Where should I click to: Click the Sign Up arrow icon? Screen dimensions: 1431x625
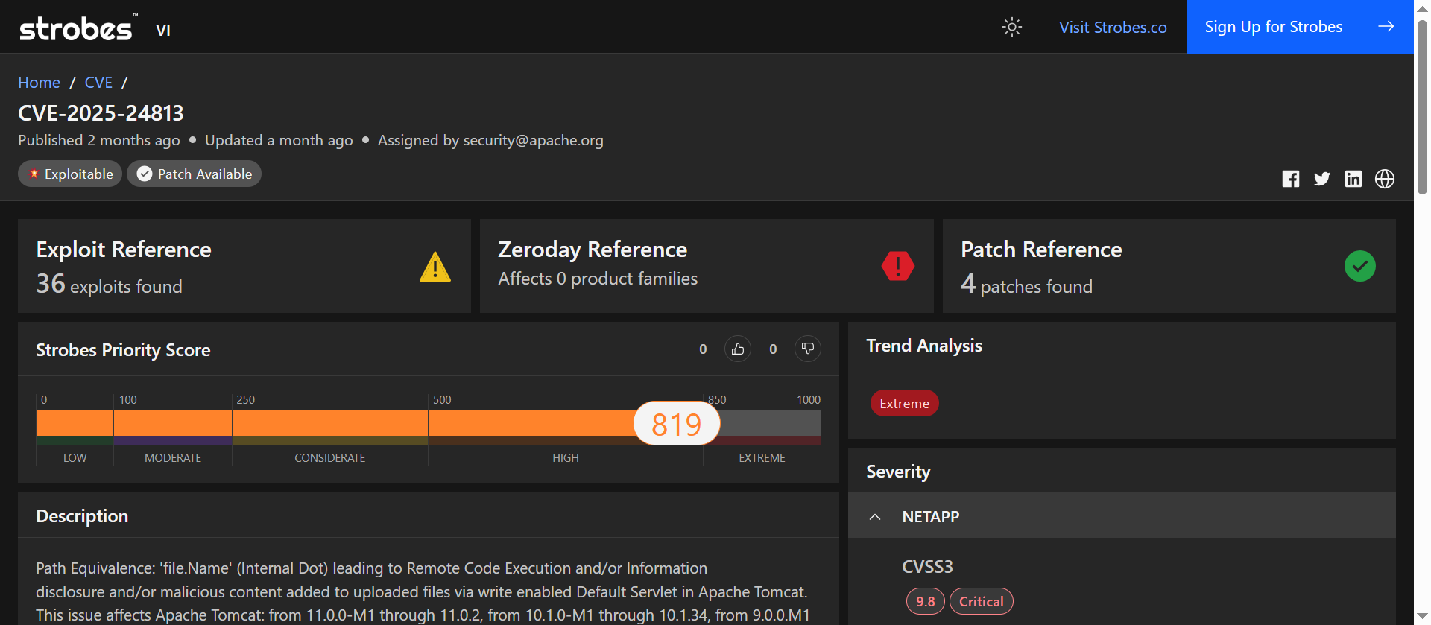pyautogui.click(x=1386, y=27)
